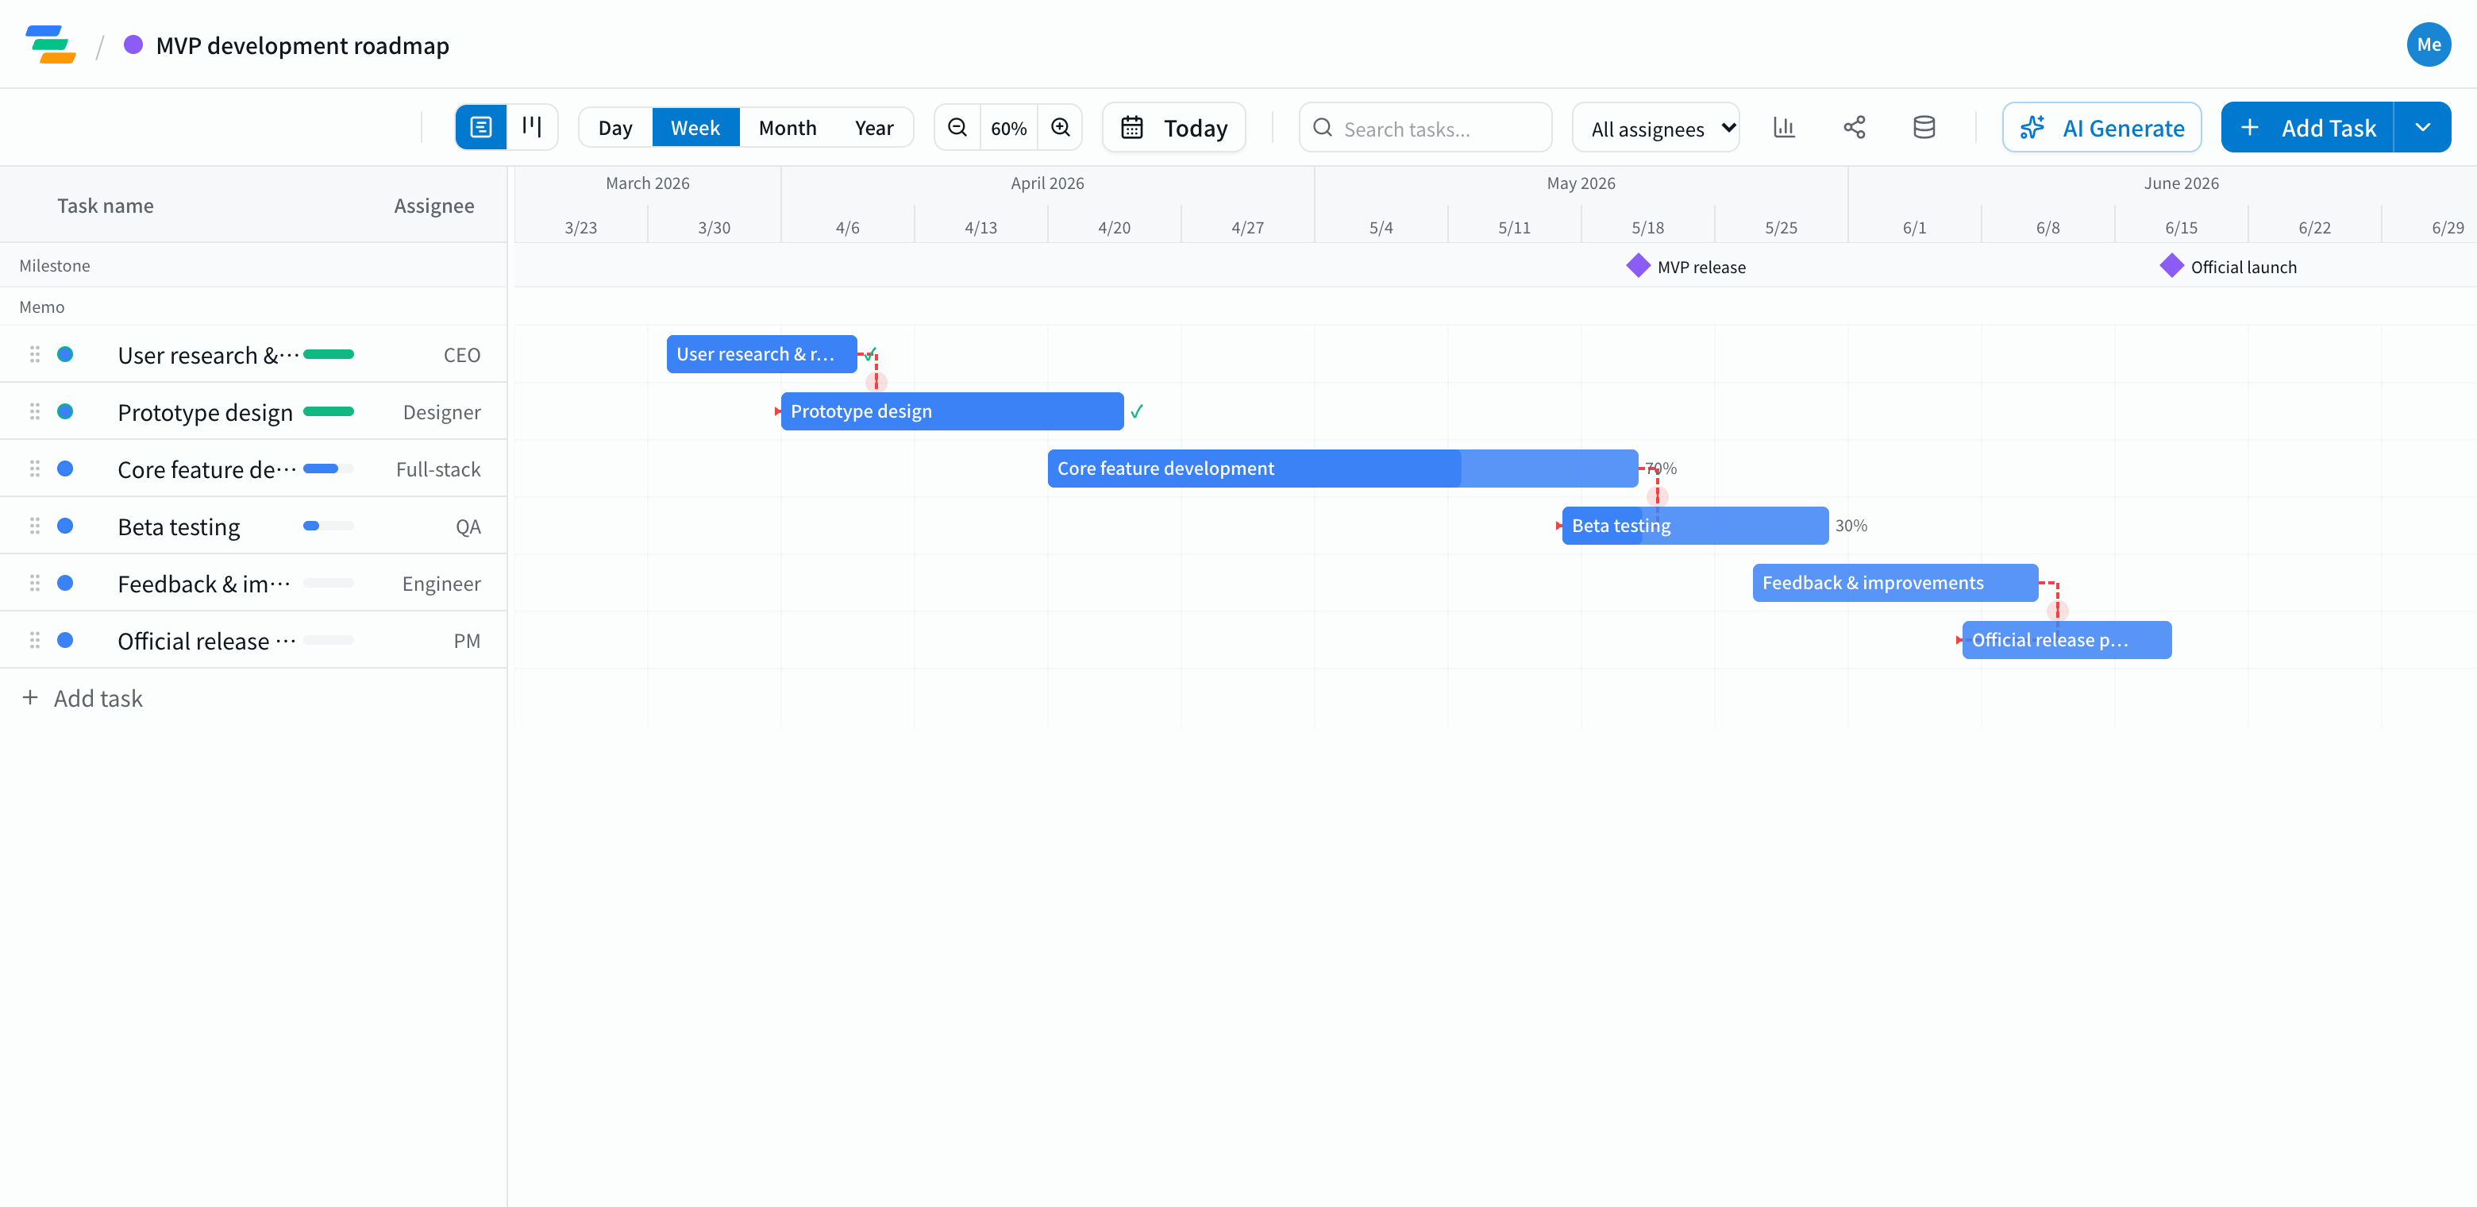Click status dot of Core feature task
The width and height of the screenshot is (2477, 1207).
65,469
